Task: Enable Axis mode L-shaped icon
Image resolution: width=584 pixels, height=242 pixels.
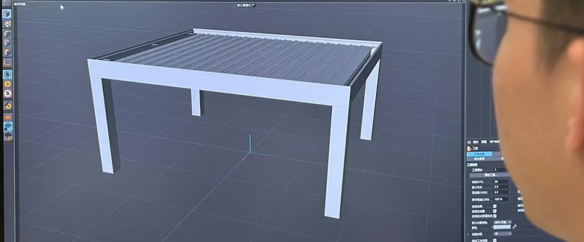Action: coord(7,62)
